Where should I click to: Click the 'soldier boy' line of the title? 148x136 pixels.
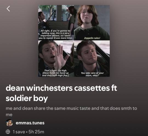click(x=27, y=98)
